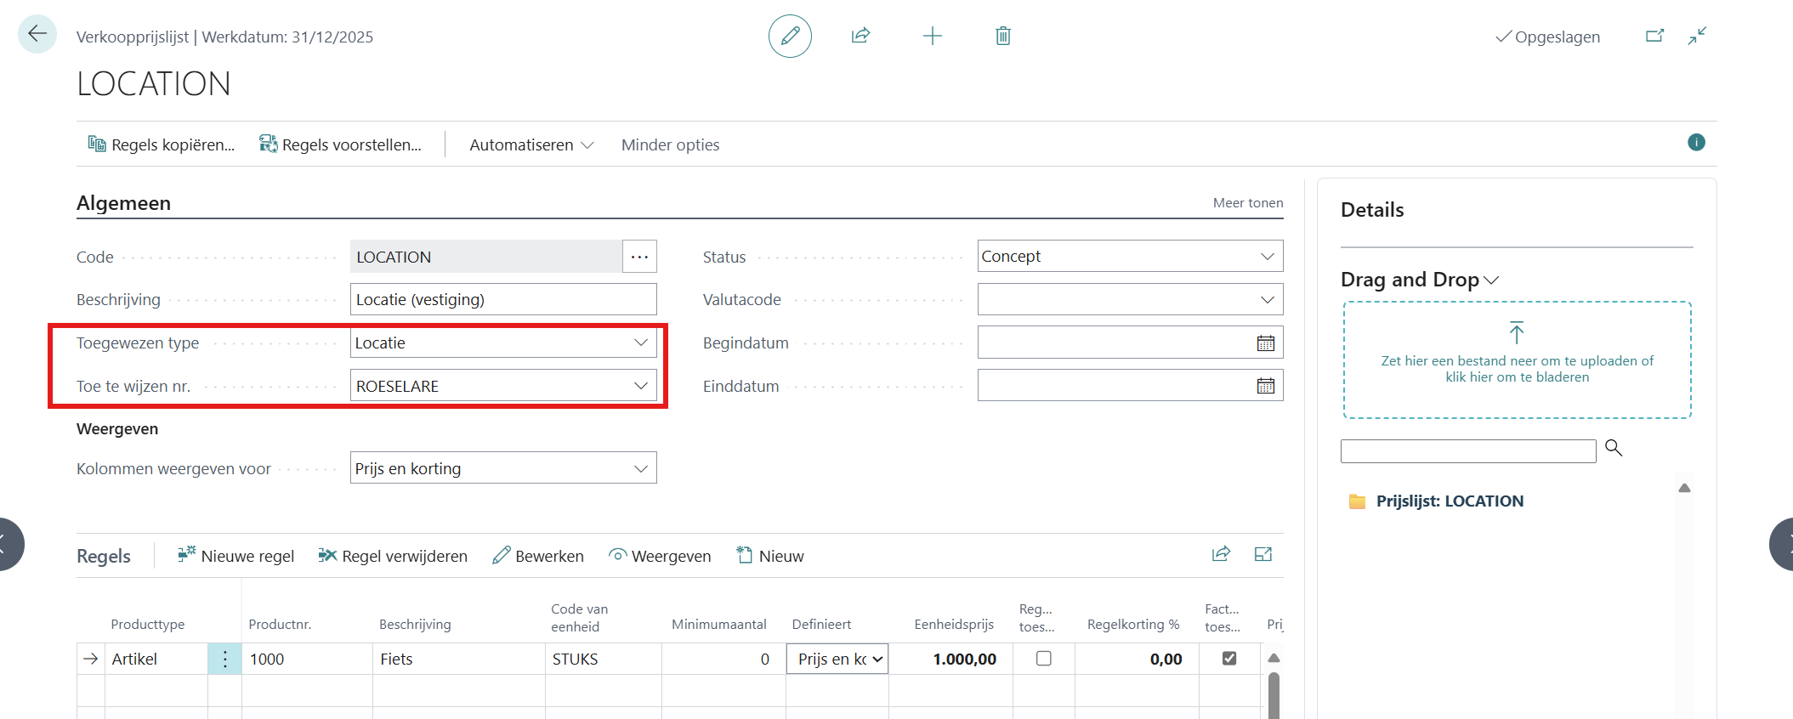Image resolution: width=1793 pixels, height=719 pixels.
Task: Click the back arrow button
Action: 37,34
